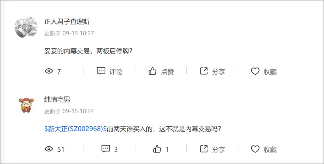Favorite 纯情宅男's post with the heart icon
Viewport: 324px width, 164px height.
[x=255, y=149]
